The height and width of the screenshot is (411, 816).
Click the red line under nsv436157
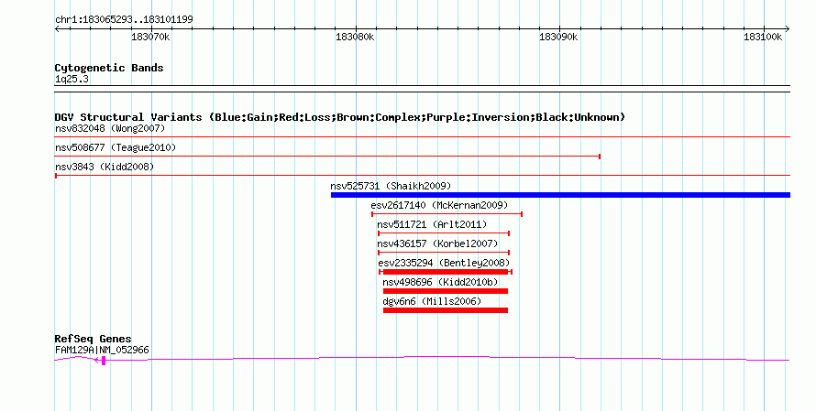[x=444, y=253]
